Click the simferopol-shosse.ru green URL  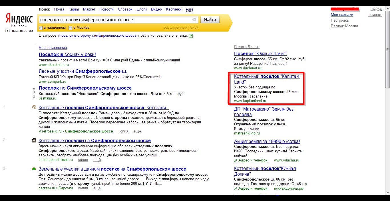pyautogui.click(x=56, y=160)
